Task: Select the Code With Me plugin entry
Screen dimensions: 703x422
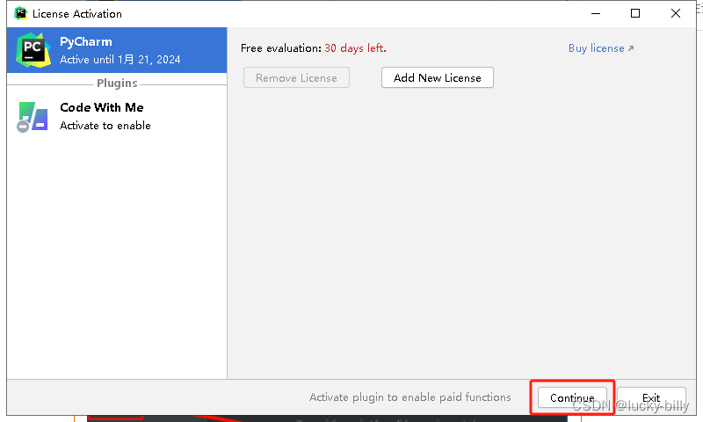Action: (x=117, y=117)
